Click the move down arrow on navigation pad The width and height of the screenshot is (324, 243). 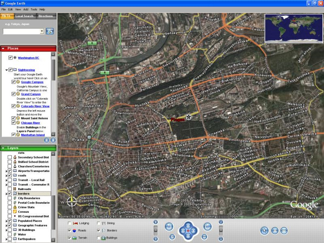point(188,236)
